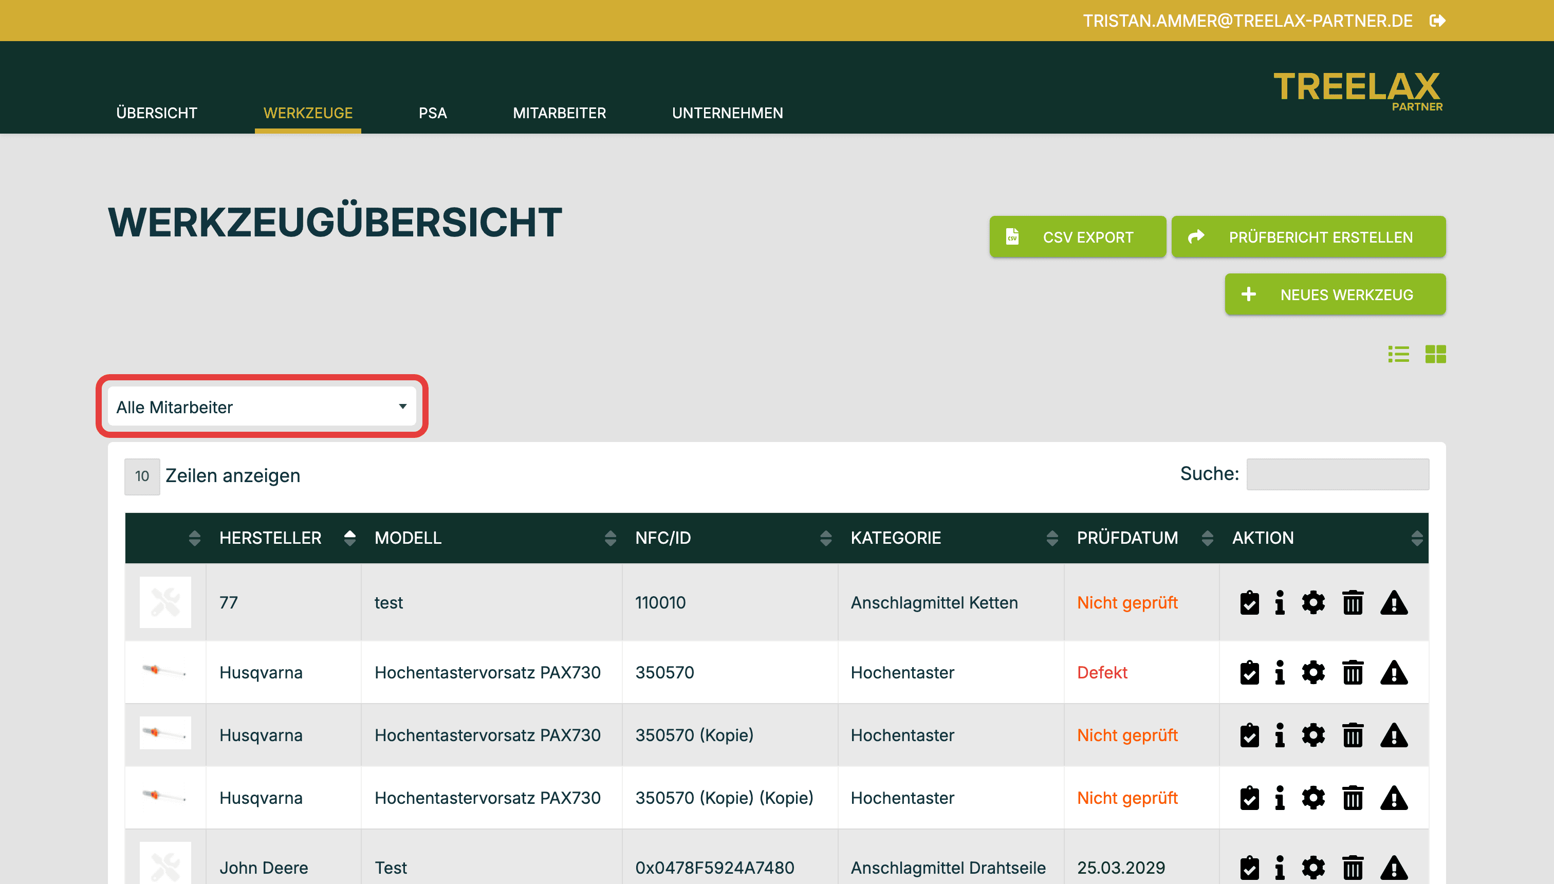Open the info icon for the 77 test row
This screenshot has width=1554, height=884.
(x=1280, y=603)
